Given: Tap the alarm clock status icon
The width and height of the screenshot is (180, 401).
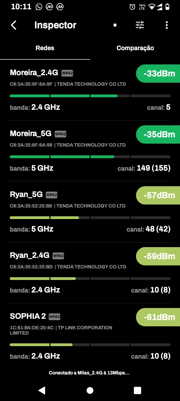Looking at the screenshot, I should (x=132, y=7).
